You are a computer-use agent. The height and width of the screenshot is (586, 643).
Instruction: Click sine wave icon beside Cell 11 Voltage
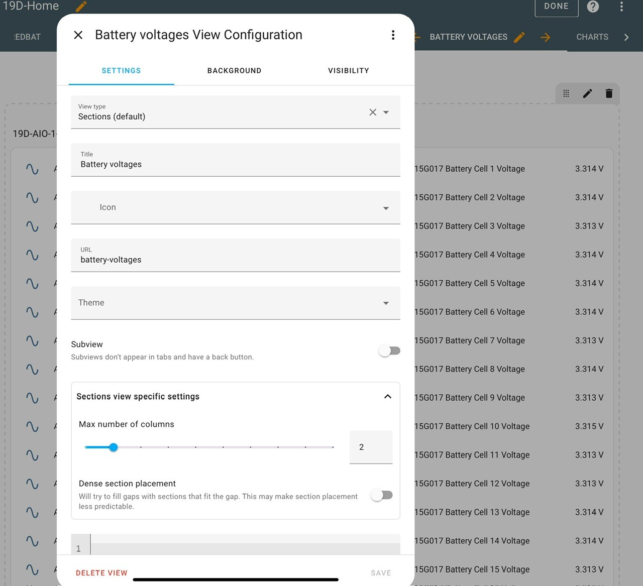(32, 455)
